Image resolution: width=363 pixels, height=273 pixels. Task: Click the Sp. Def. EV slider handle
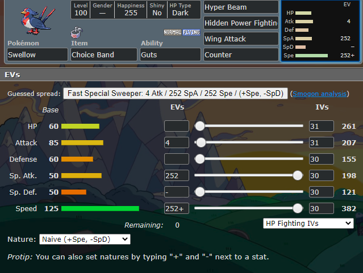coord(200,192)
